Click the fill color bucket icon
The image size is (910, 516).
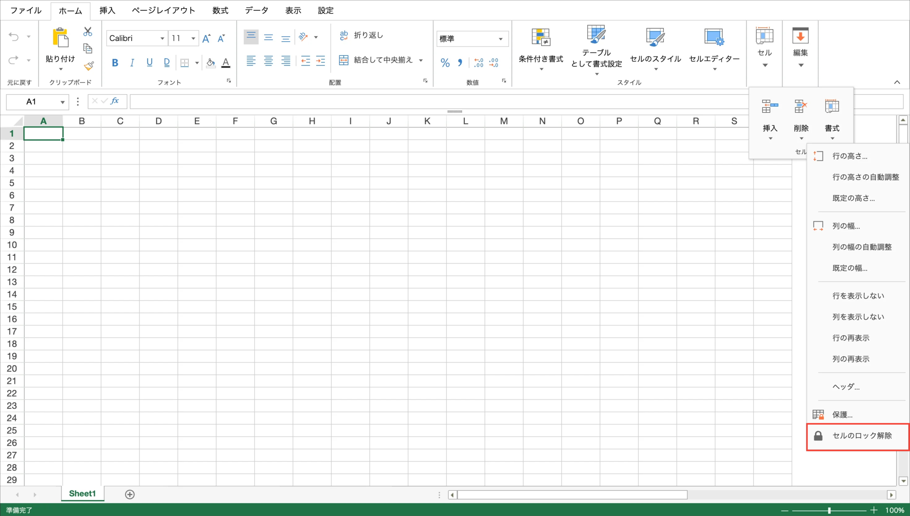tap(210, 63)
